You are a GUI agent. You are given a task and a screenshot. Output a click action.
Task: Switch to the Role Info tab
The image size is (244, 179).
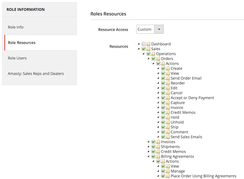(16, 27)
